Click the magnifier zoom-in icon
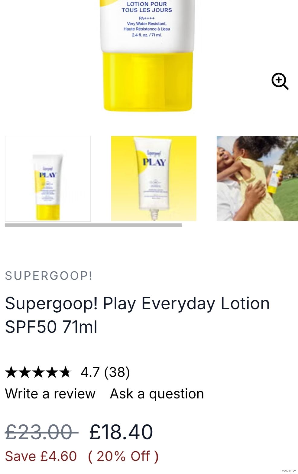This screenshot has height=474, width=298. [280, 81]
